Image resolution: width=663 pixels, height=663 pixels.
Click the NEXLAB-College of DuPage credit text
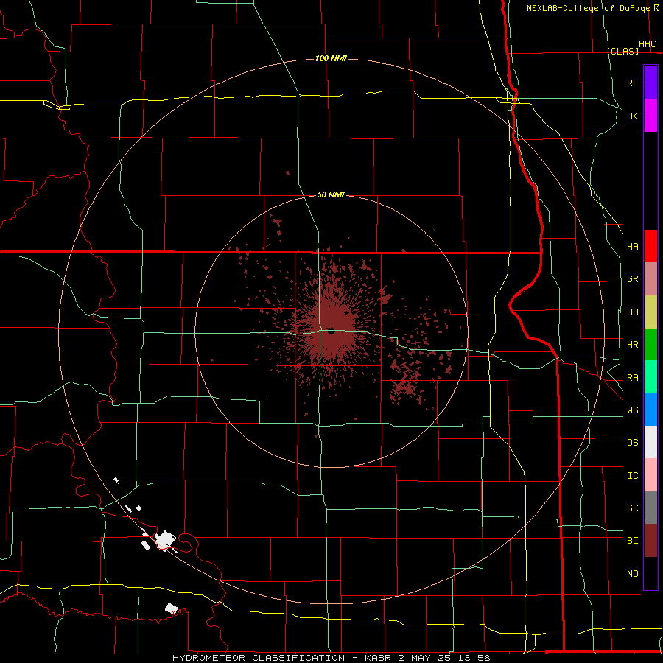click(590, 8)
